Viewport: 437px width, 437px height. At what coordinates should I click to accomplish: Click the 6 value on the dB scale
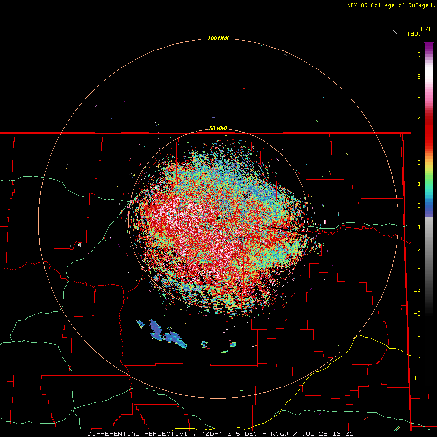click(x=419, y=76)
